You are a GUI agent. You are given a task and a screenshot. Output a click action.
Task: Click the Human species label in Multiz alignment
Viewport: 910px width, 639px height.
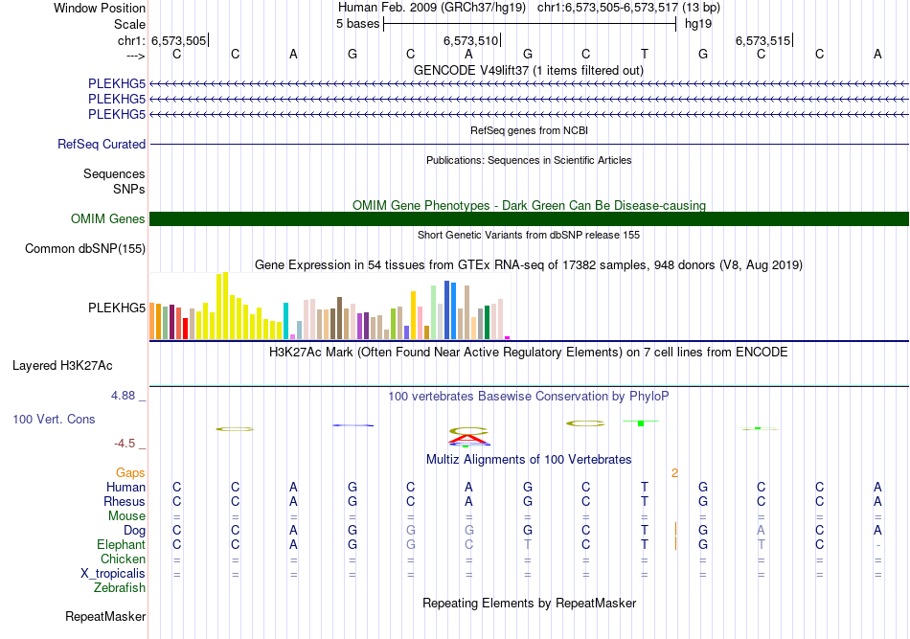click(x=125, y=488)
